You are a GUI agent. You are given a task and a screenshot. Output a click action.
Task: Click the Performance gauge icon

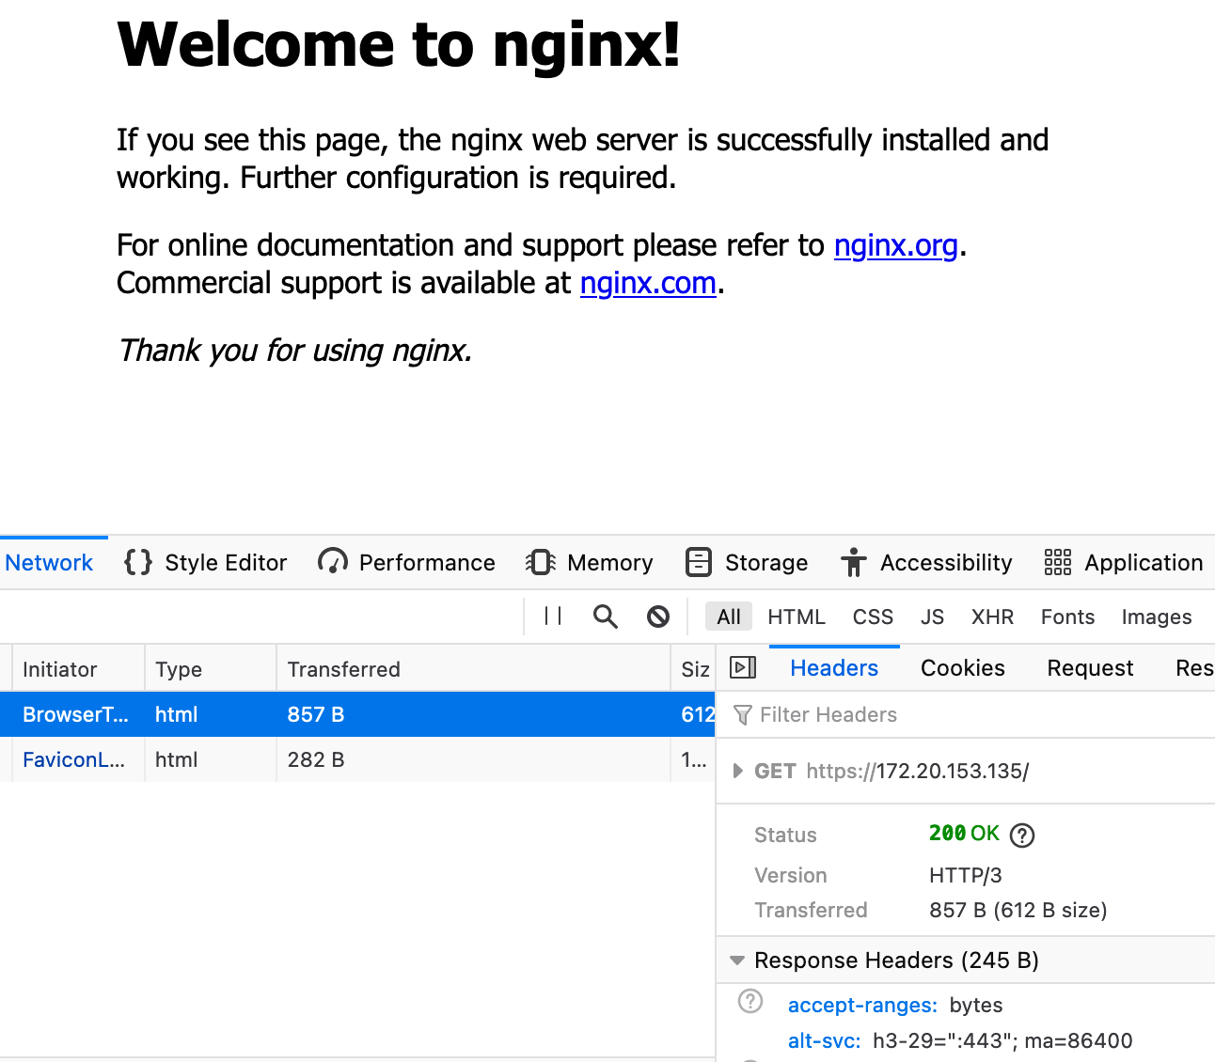coord(333,562)
